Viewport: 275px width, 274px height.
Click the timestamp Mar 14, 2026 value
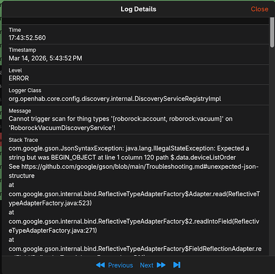[x=45, y=58]
